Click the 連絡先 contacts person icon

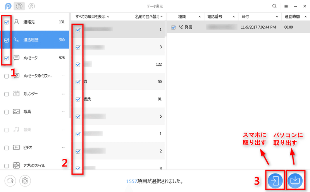click(16, 22)
